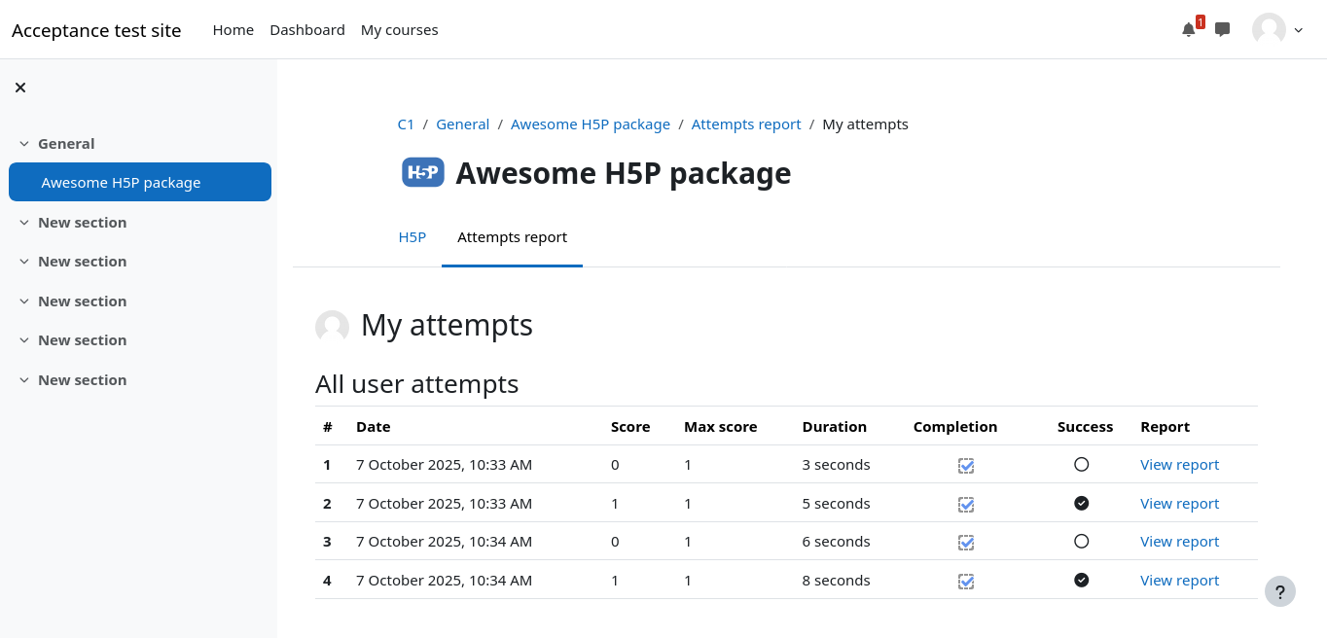1327x638 pixels.
Task: Click the completion checkbox icon for attempt 3
Action: tap(966, 543)
